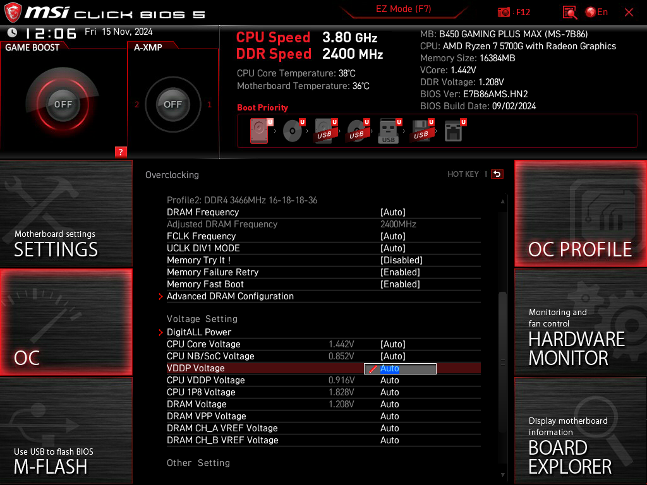The image size is (647, 485).
Task: Click the BIOS Ver: E7B86AMS.HN2 text
Action: (474, 94)
